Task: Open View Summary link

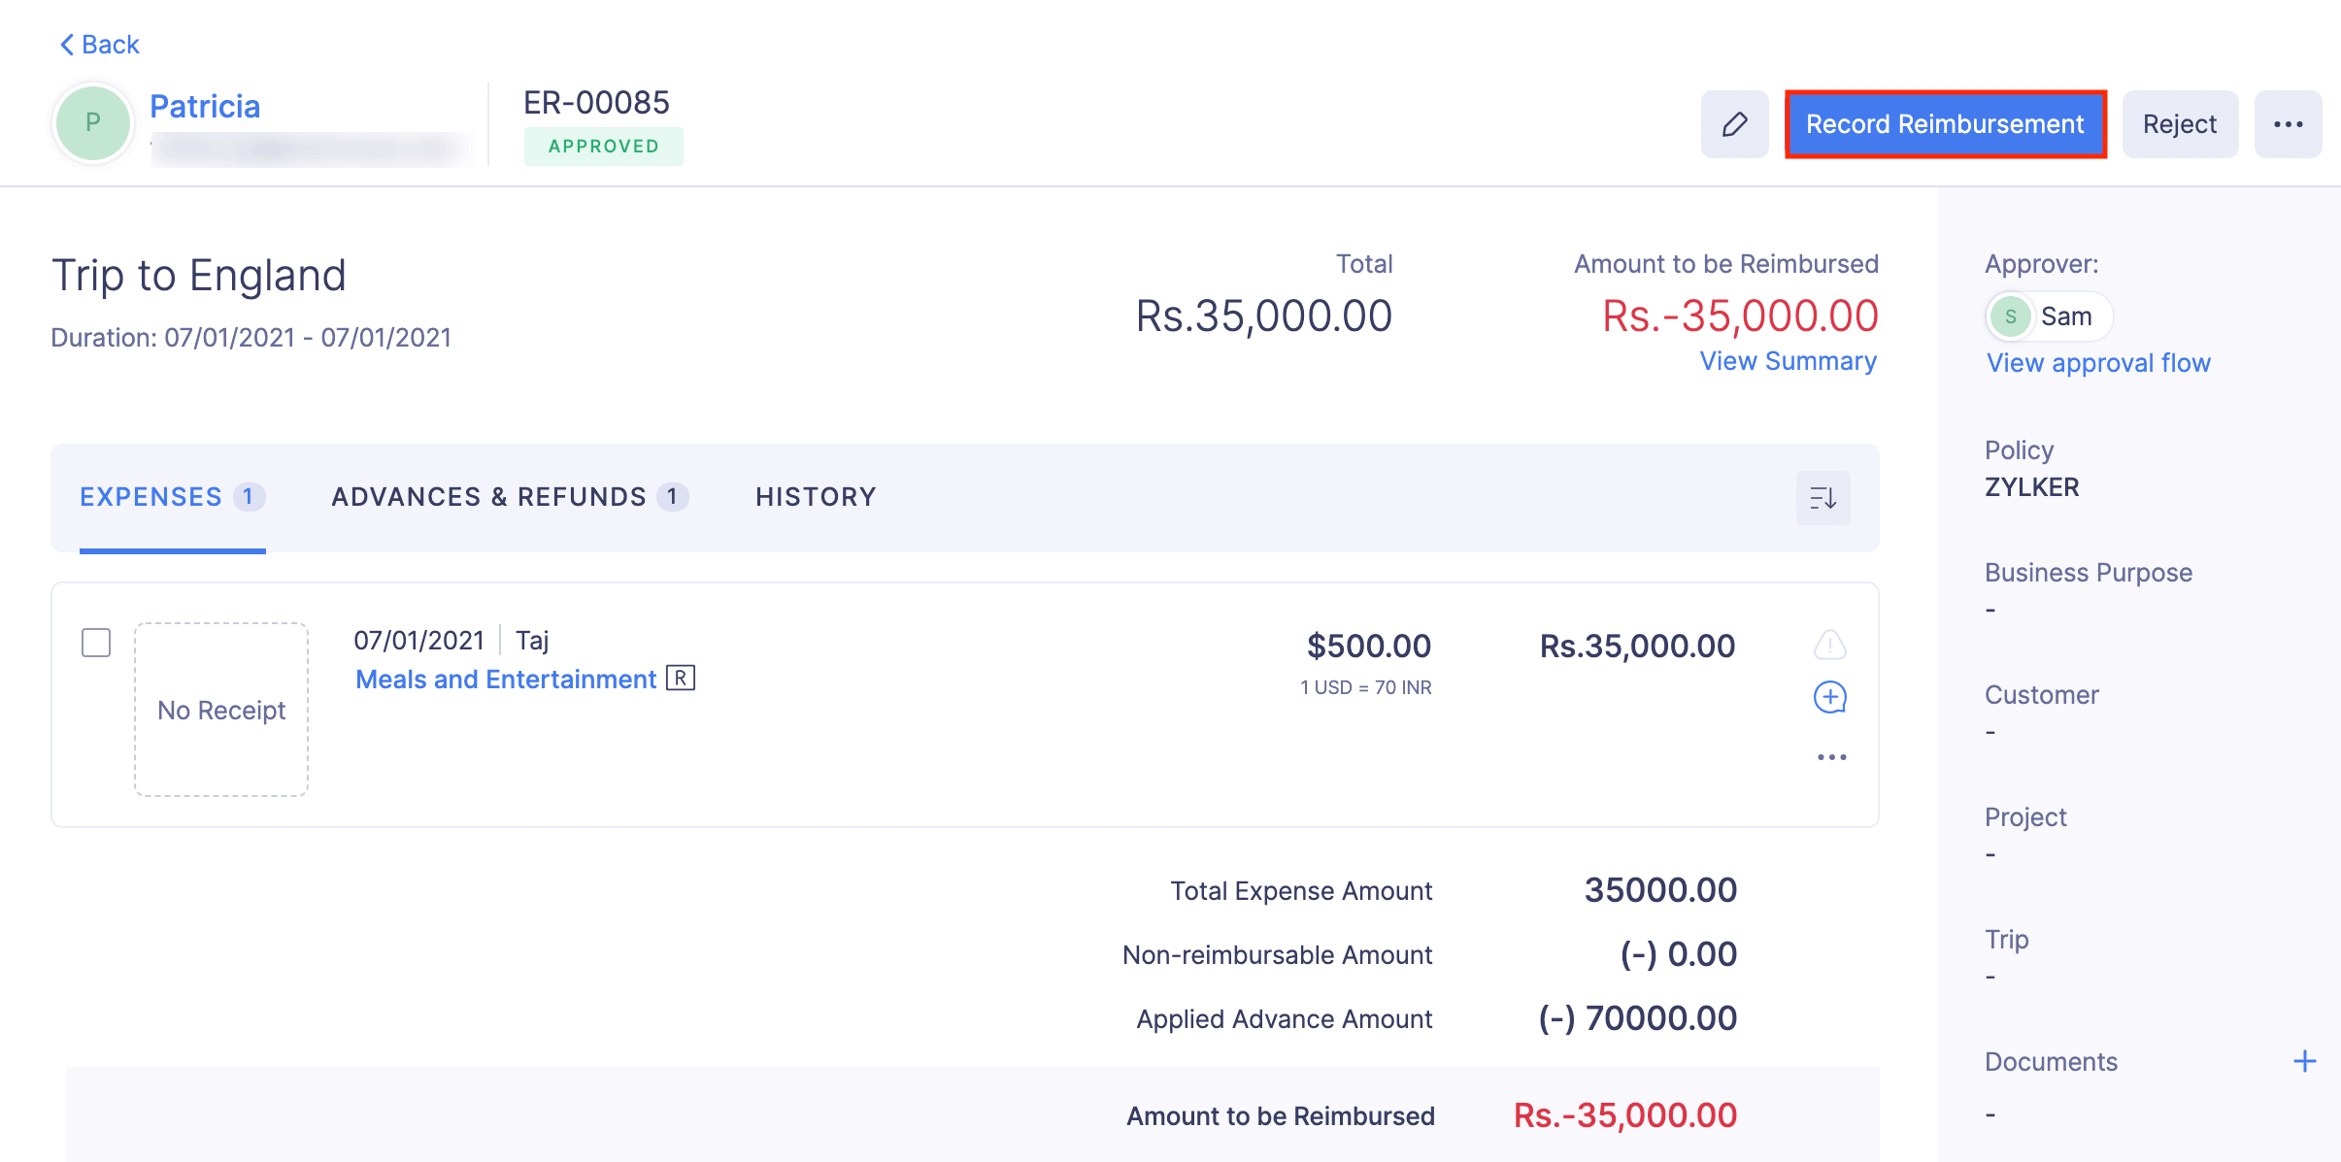Action: [1788, 361]
